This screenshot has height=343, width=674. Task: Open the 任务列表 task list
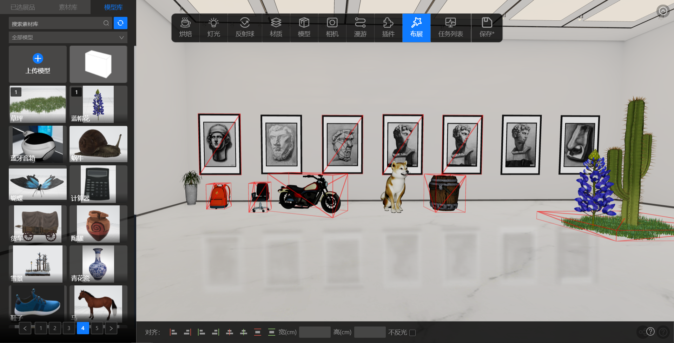(451, 28)
